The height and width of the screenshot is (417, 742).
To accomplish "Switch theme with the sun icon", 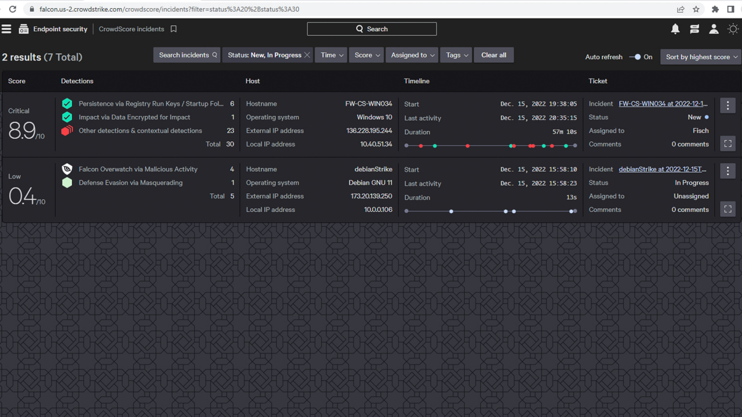I will tap(733, 29).
